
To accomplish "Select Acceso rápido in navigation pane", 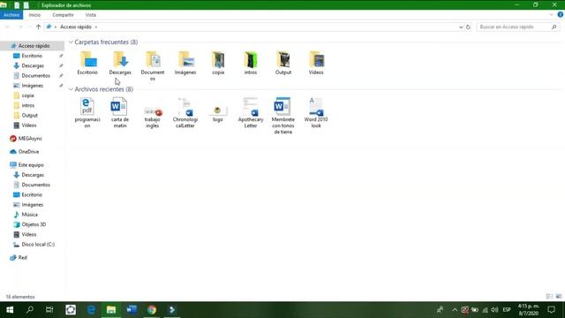I will (34, 46).
